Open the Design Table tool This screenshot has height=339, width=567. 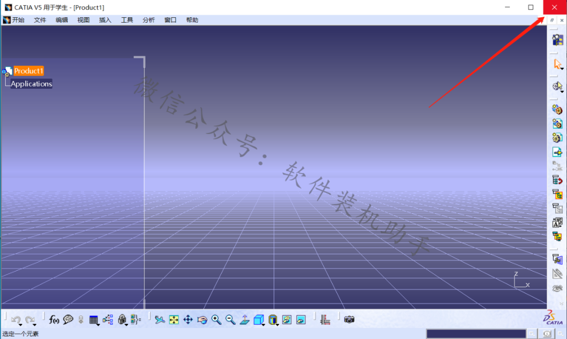93,320
